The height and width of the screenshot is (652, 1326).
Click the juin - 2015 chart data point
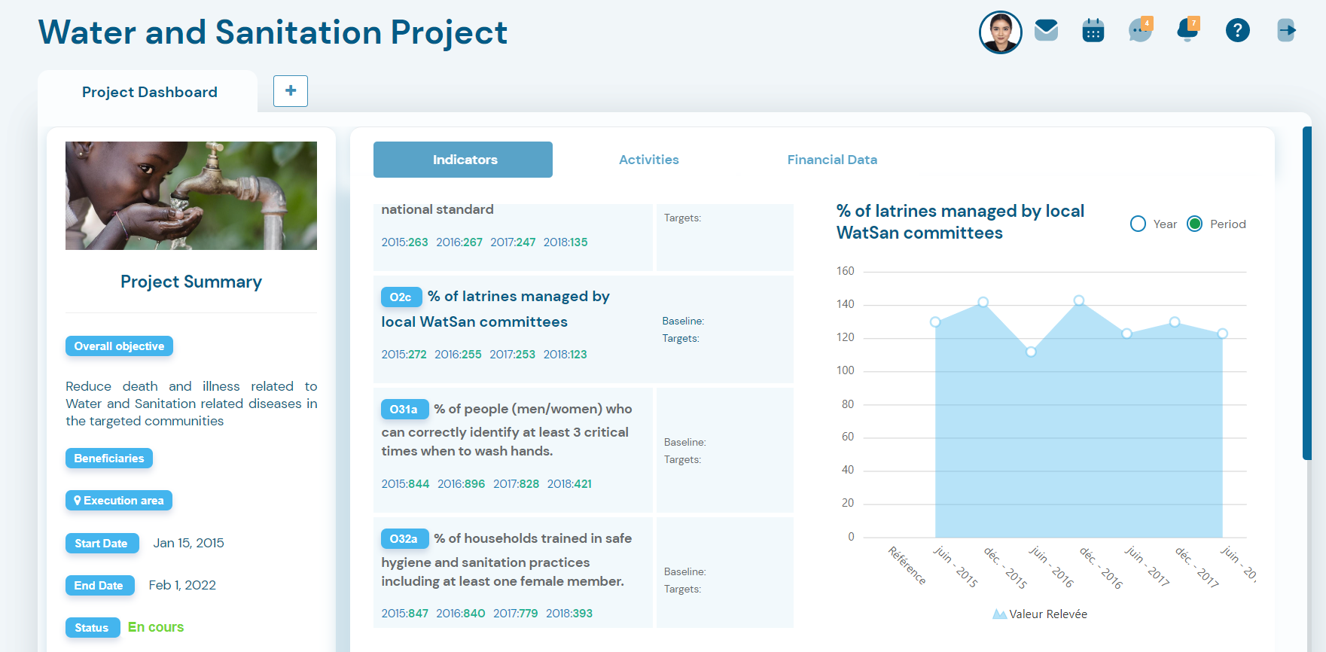935,322
